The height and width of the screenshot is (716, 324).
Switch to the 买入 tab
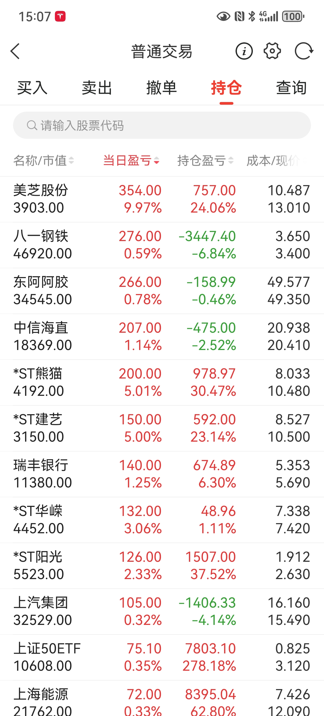click(x=32, y=88)
